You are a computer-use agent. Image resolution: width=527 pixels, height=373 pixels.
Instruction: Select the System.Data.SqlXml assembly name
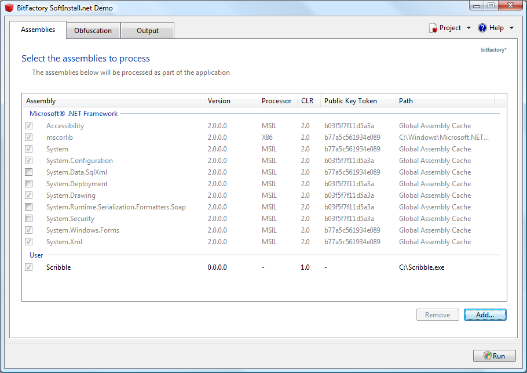coord(76,172)
